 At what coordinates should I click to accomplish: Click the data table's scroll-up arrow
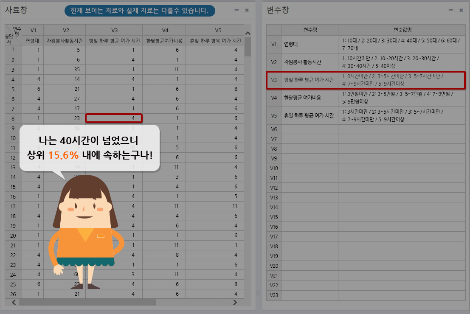click(x=248, y=33)
